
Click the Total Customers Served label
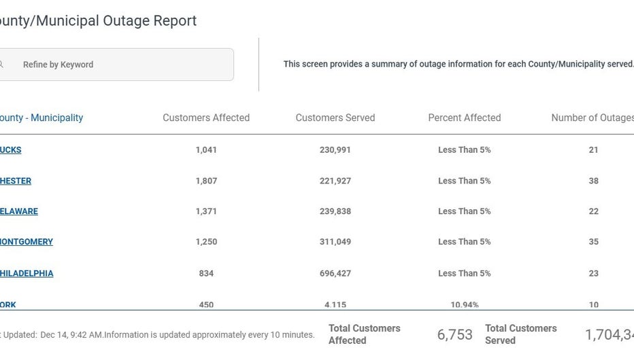[521, 334]
